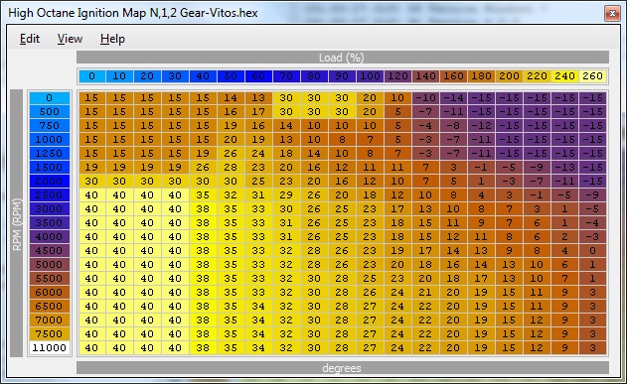Click the -10 cell at RPM 0, Load 140

425,98
